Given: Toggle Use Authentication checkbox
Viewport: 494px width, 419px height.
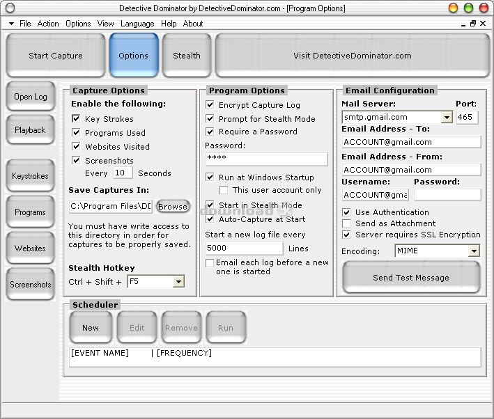Looking at the screenshot, I should (x=346, y=212).
